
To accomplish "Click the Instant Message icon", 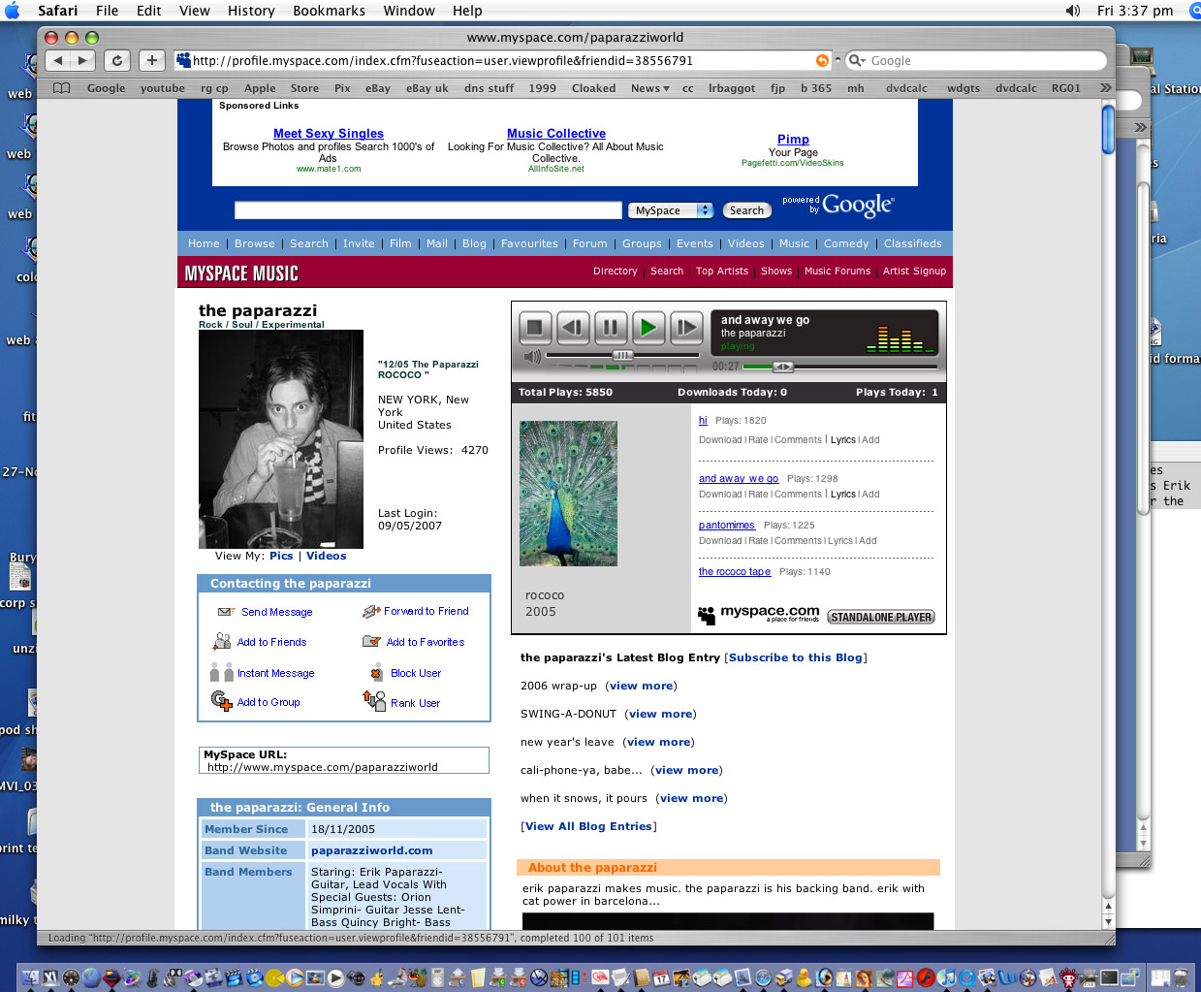I will coord(222,672).
